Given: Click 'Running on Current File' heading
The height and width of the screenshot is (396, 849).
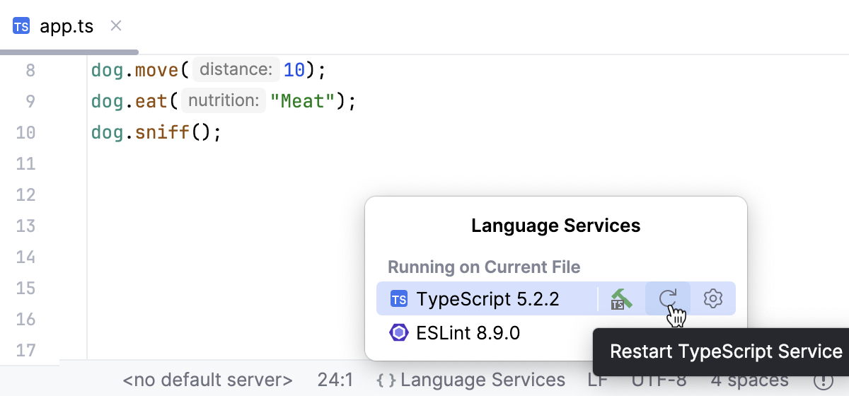Looking at the screenshot, I should coord(484,267).
